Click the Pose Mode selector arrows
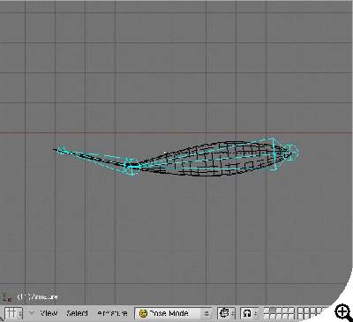353x322 pixels. coord(207,313)
